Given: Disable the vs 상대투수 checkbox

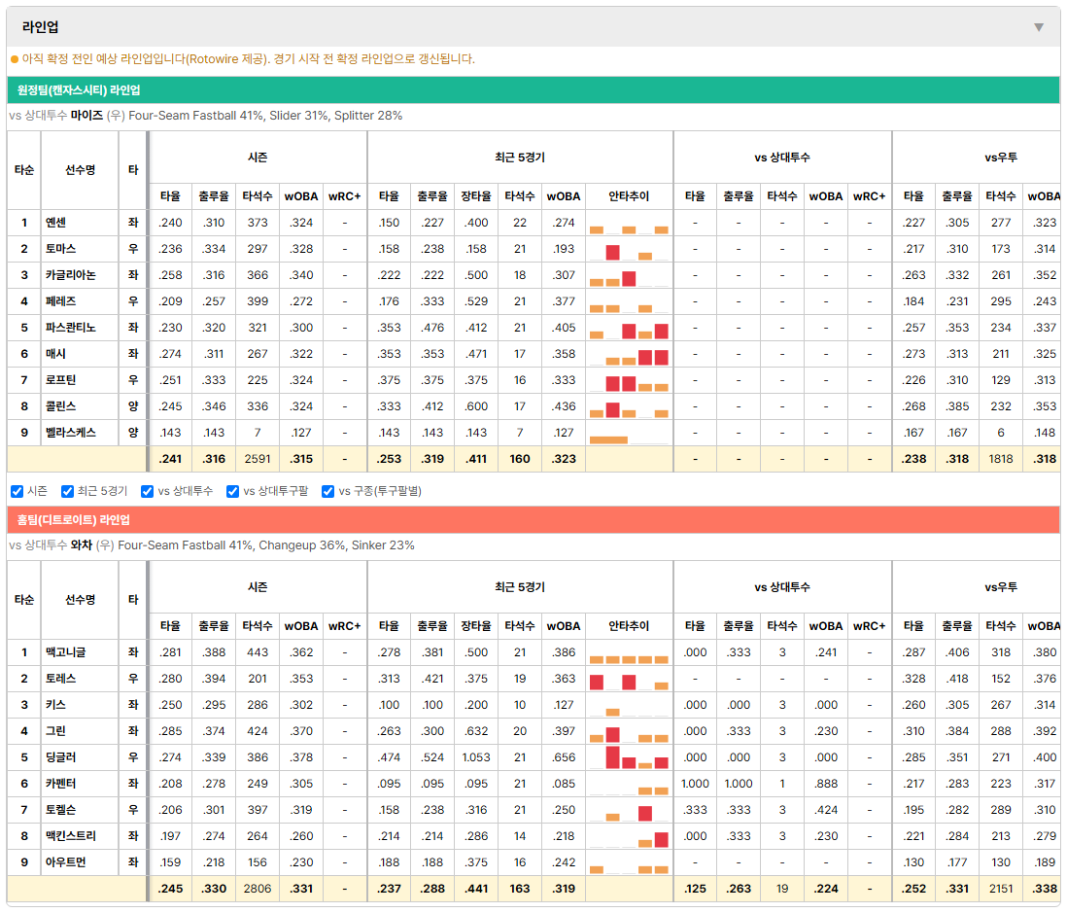Looking at the screenshot, I should (147, 492).
